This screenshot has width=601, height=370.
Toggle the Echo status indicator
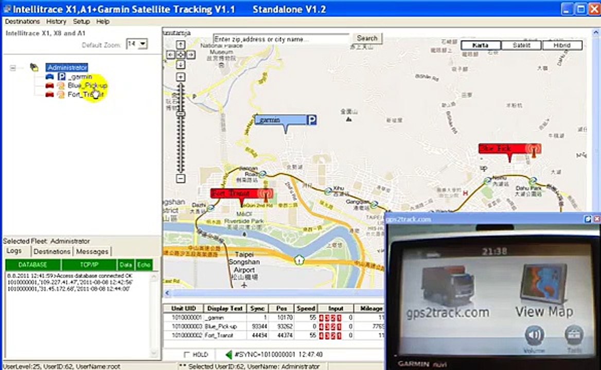(x=144, y=265)
